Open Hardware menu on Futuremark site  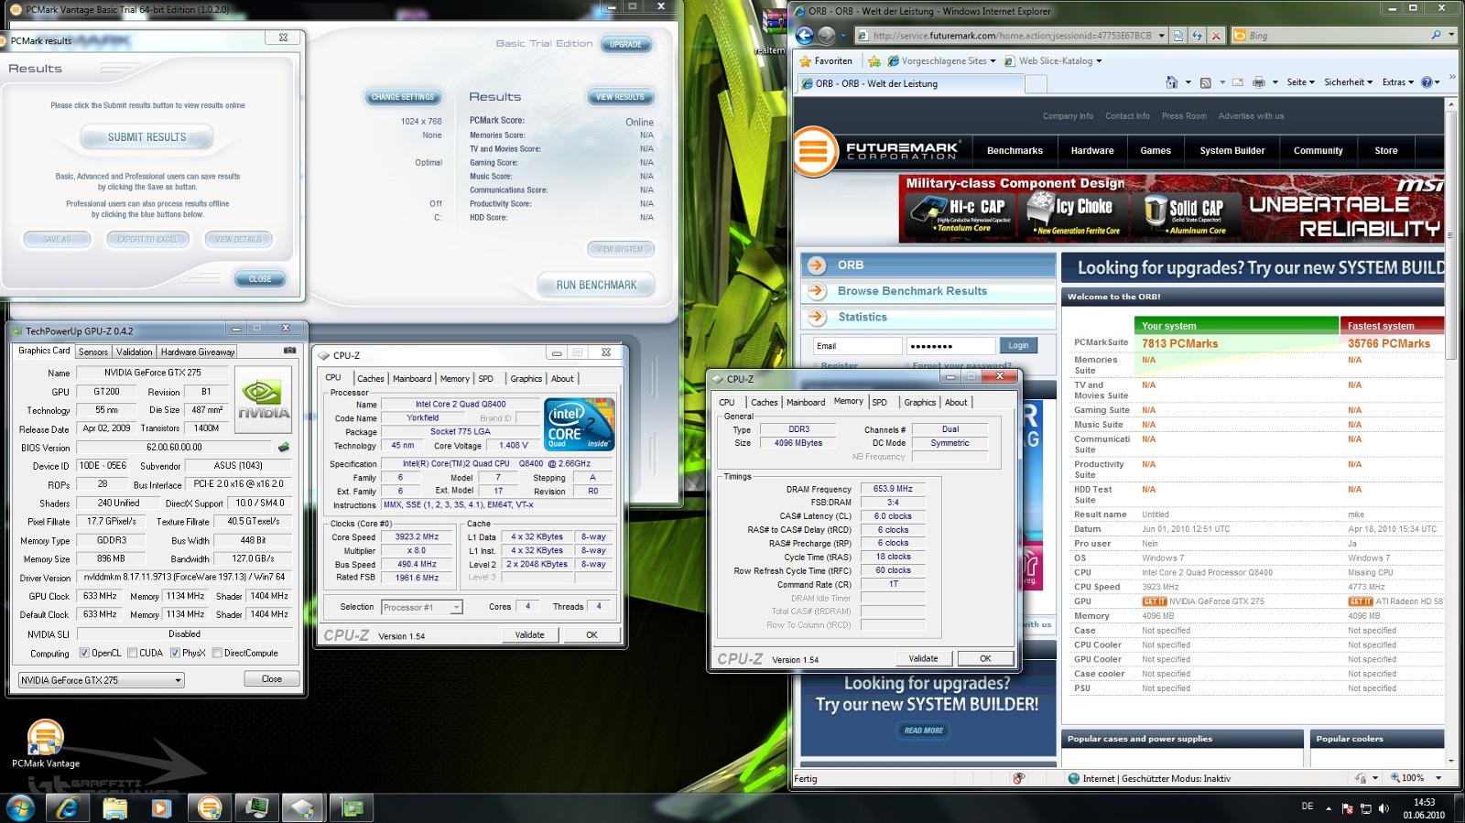coord(1092,151)
